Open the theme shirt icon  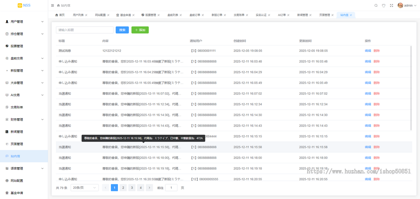click(384, 6)
